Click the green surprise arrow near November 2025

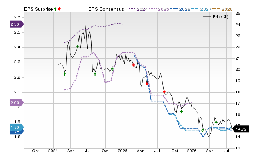pyautogui.click(x=181, y=111)
